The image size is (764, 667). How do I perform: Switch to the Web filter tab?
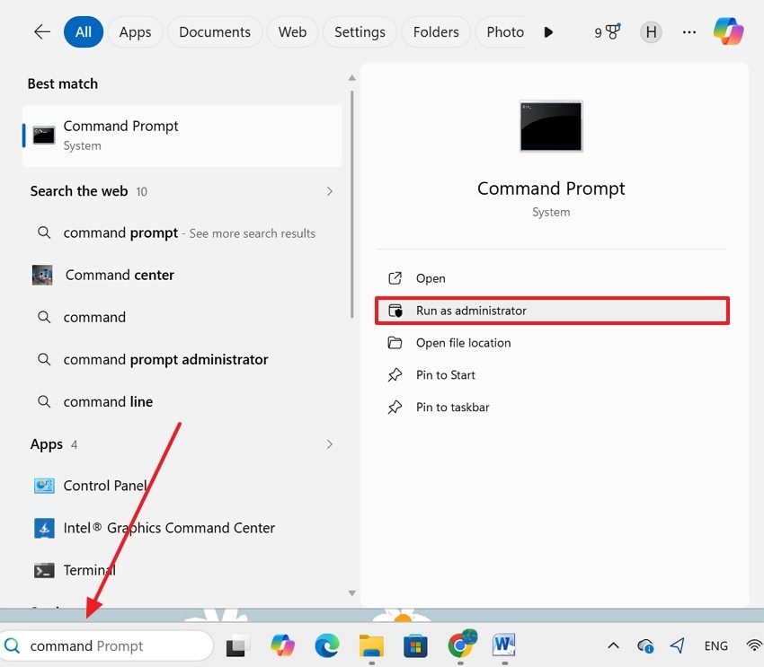(x=292, y=32)
